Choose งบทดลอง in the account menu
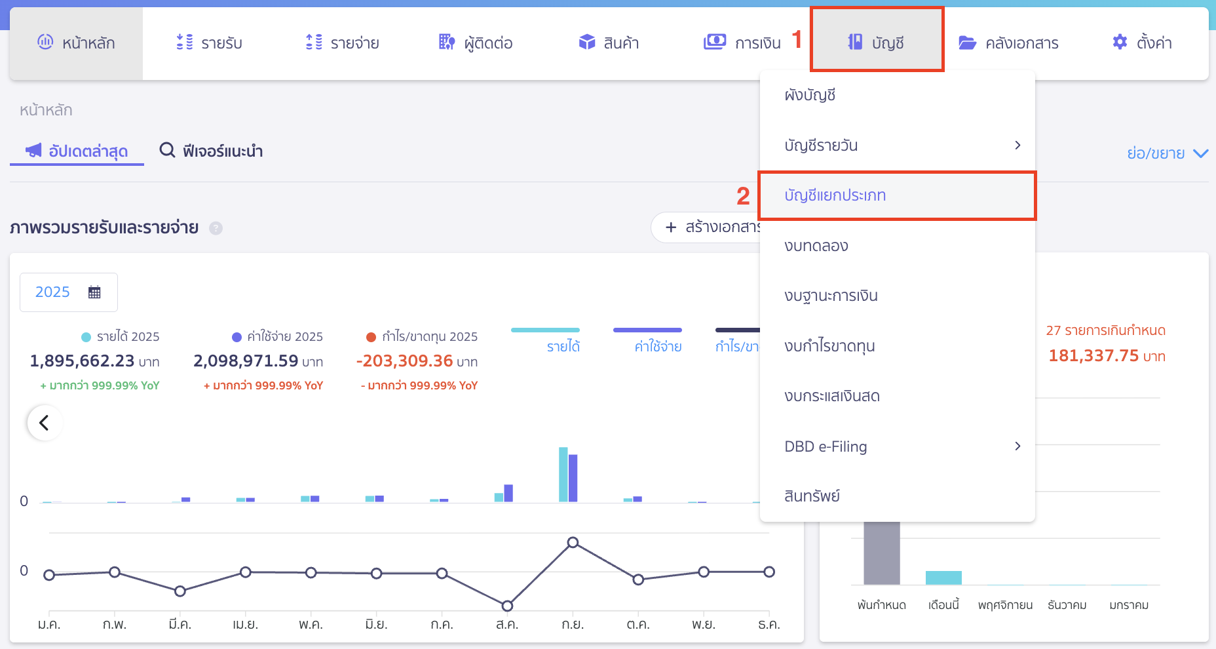 pyautogui.click(x=816, y=246)
